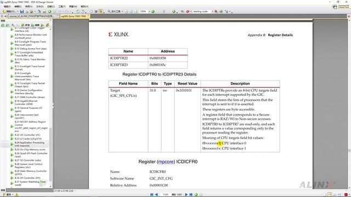The image size is (351, 197).
Task: Open the tools menu in the menu bar
Action: coord(62,7)
